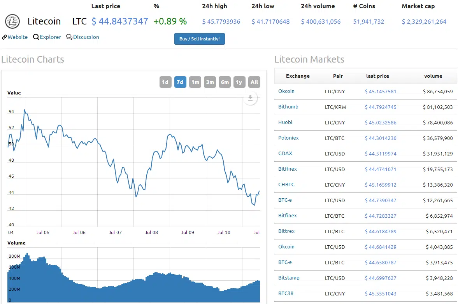Click the price $ 44.7390347
This screenshot has width=458, height=304.
click(380, 201)
